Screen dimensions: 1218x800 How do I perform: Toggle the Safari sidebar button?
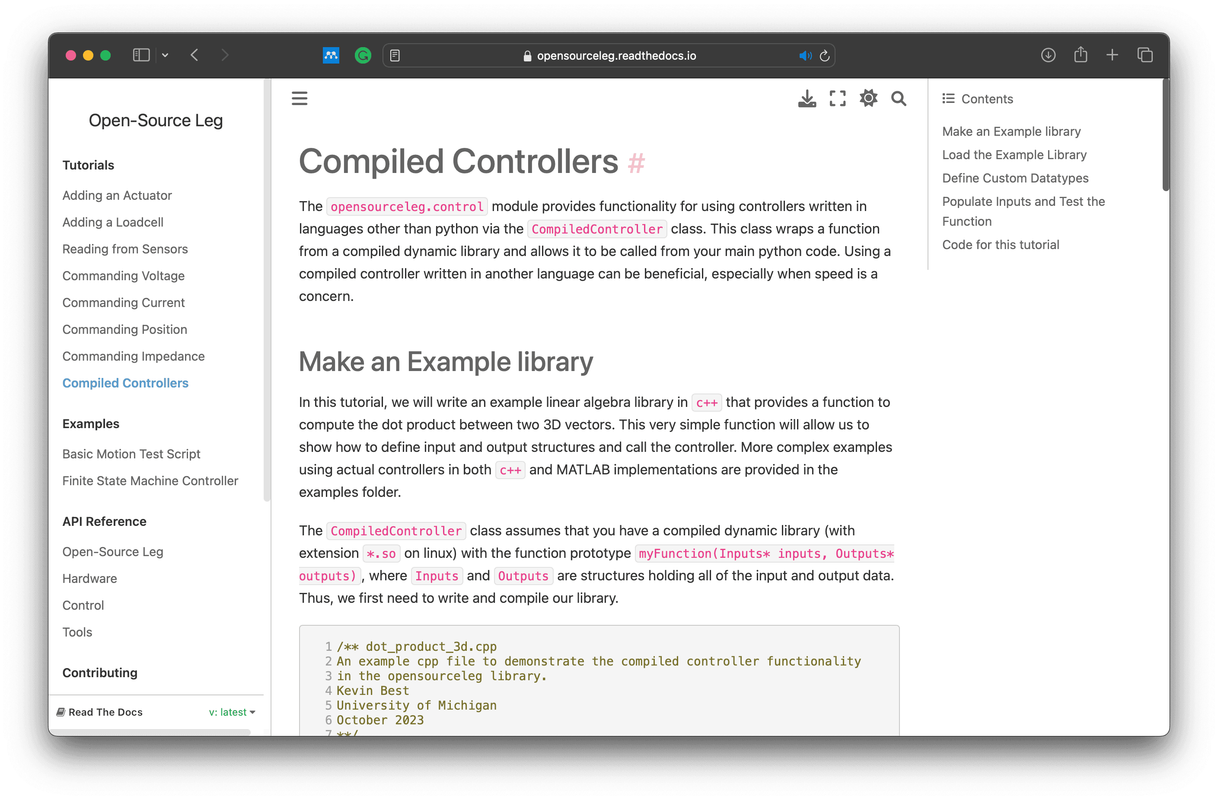(141, 55)
